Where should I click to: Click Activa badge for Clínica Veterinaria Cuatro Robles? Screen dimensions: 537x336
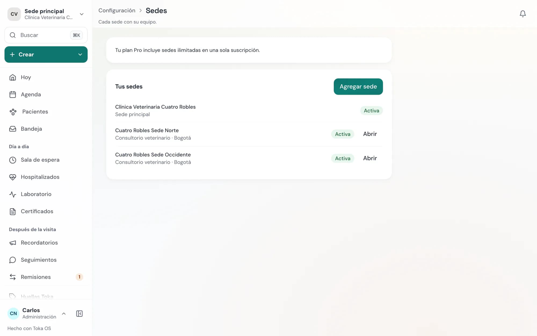tap(371, 110)
